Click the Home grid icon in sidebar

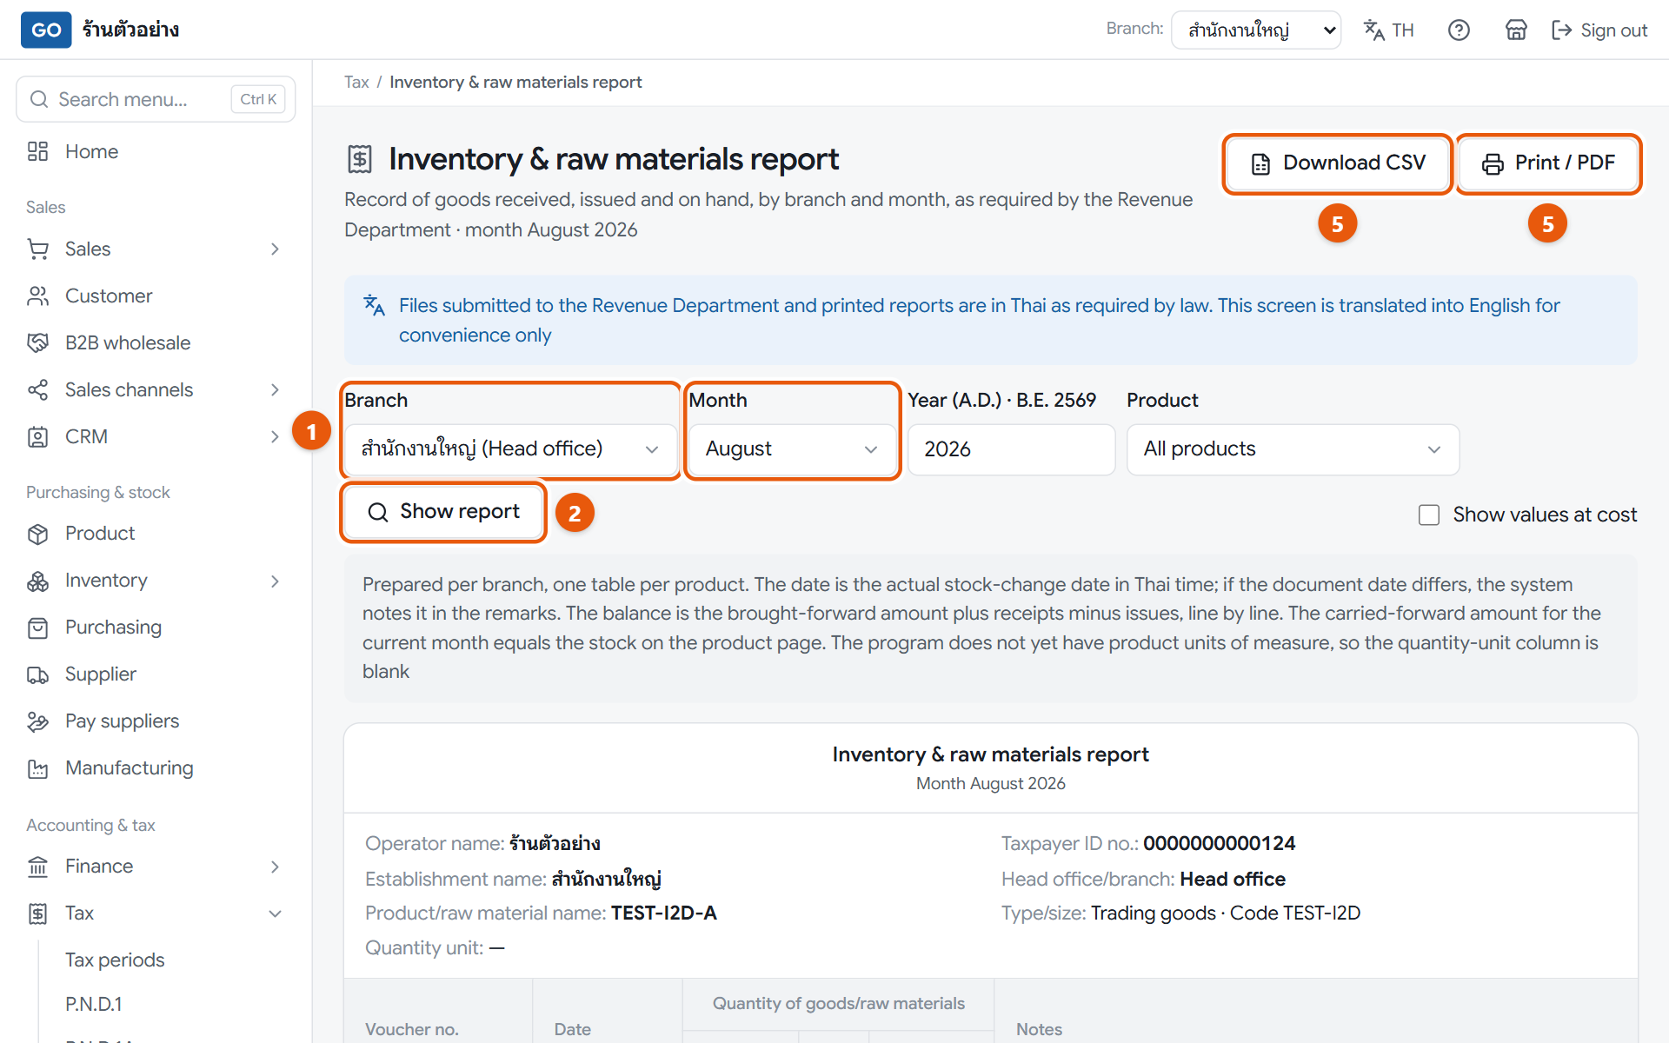coord(37,151)
